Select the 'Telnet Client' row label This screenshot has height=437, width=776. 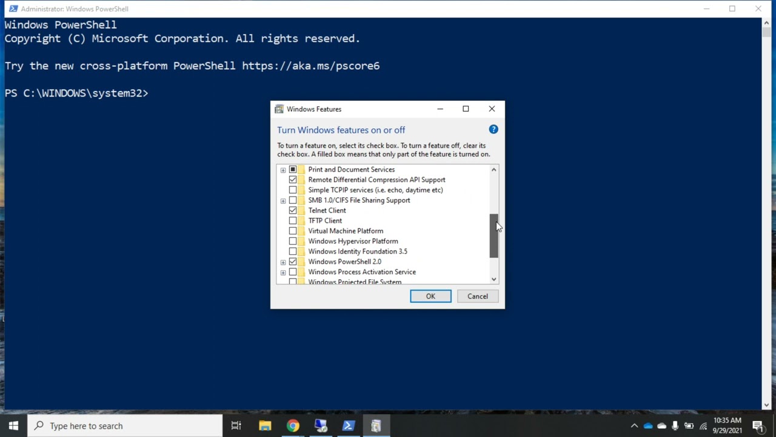[327, 211]
